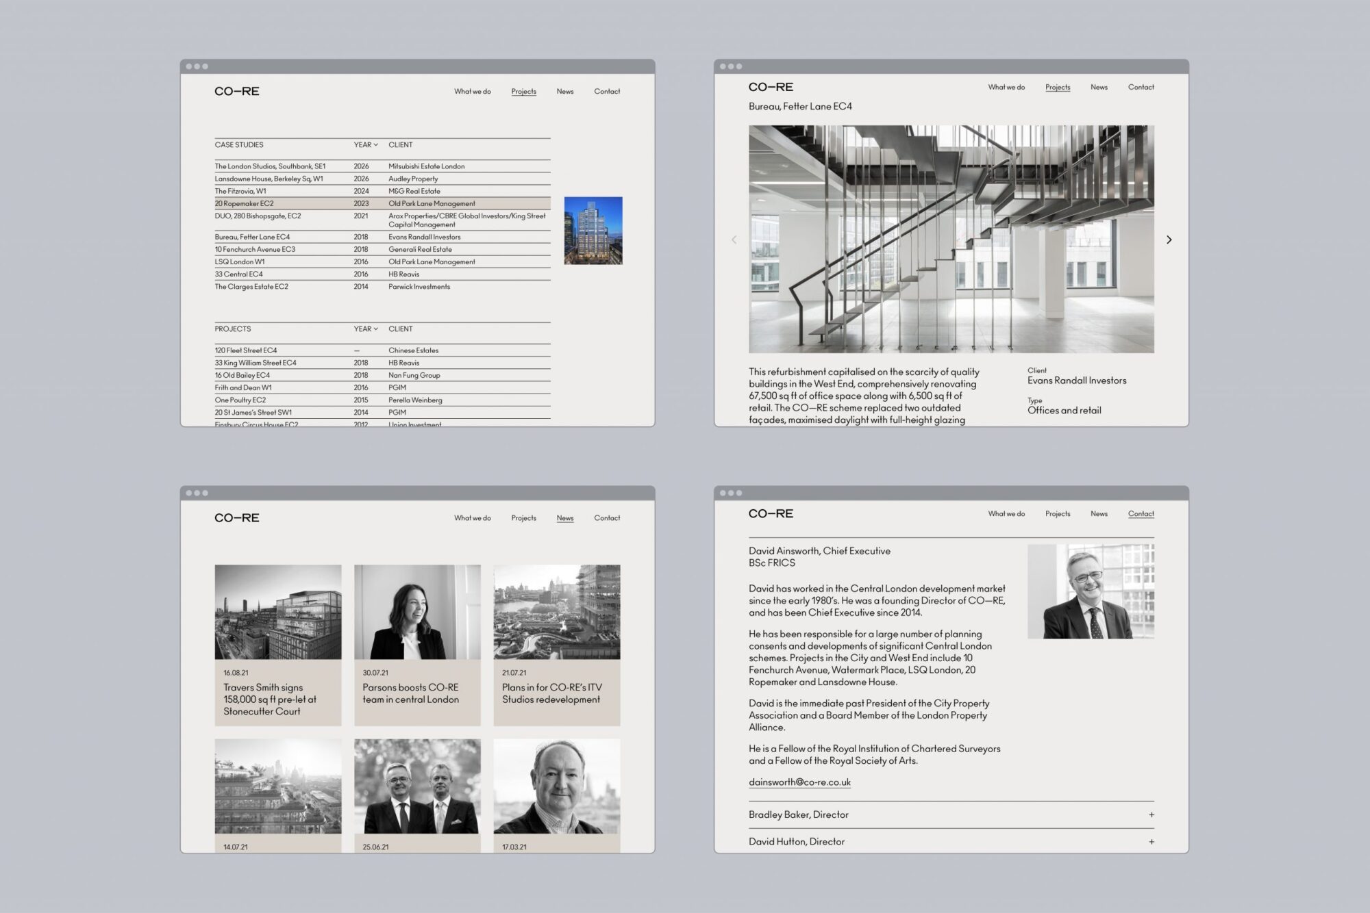The image size is (1370, 913).
Task: Open What we do in News window
Action: [472, 518]
